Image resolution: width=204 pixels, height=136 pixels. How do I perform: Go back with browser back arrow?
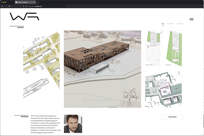pyautogui.click(x=2, y=6)
